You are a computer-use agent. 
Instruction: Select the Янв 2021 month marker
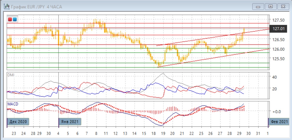(70, 121)
